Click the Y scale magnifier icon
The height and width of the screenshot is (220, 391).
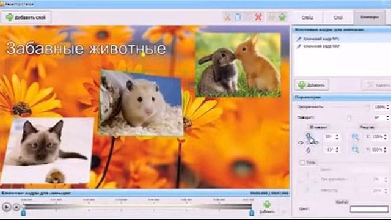(x=356, y=149)
